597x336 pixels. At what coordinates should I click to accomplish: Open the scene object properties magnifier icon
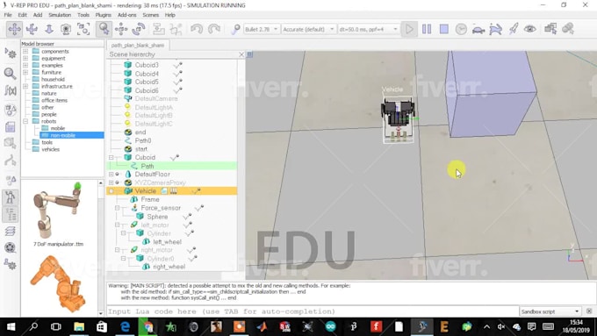(10, 73)
